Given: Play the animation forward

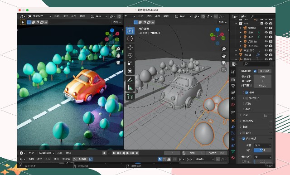Looking at the screenshot, I should [x=128, y=153].
